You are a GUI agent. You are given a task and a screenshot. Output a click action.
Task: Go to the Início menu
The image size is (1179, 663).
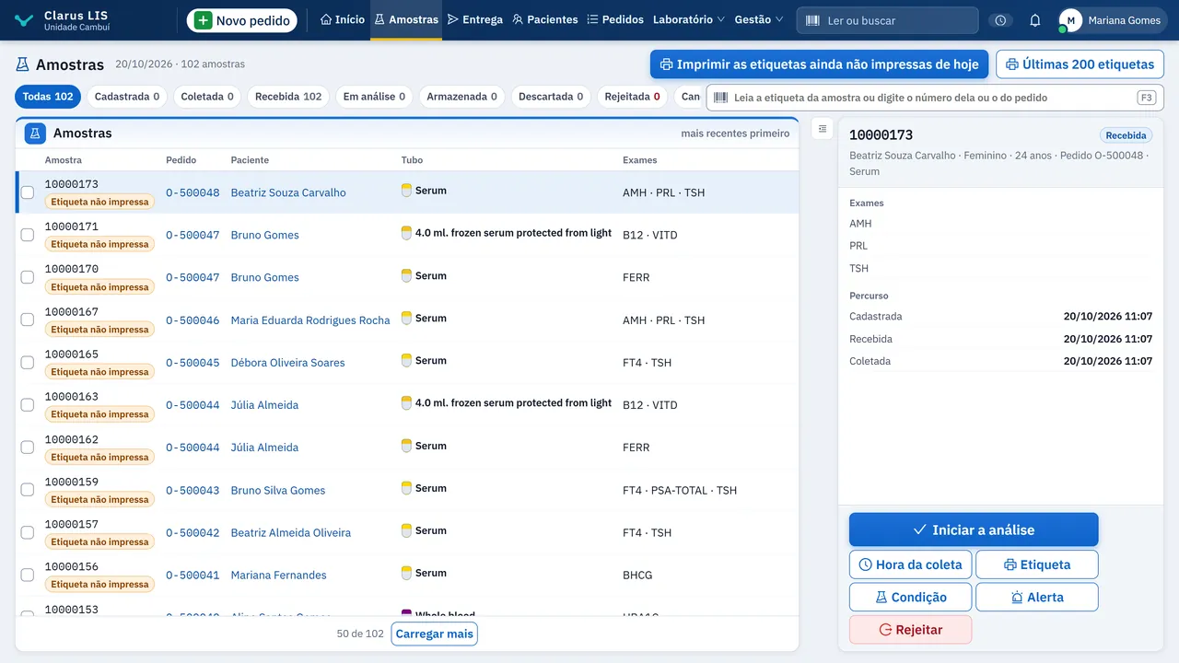(x=343, y=20)
